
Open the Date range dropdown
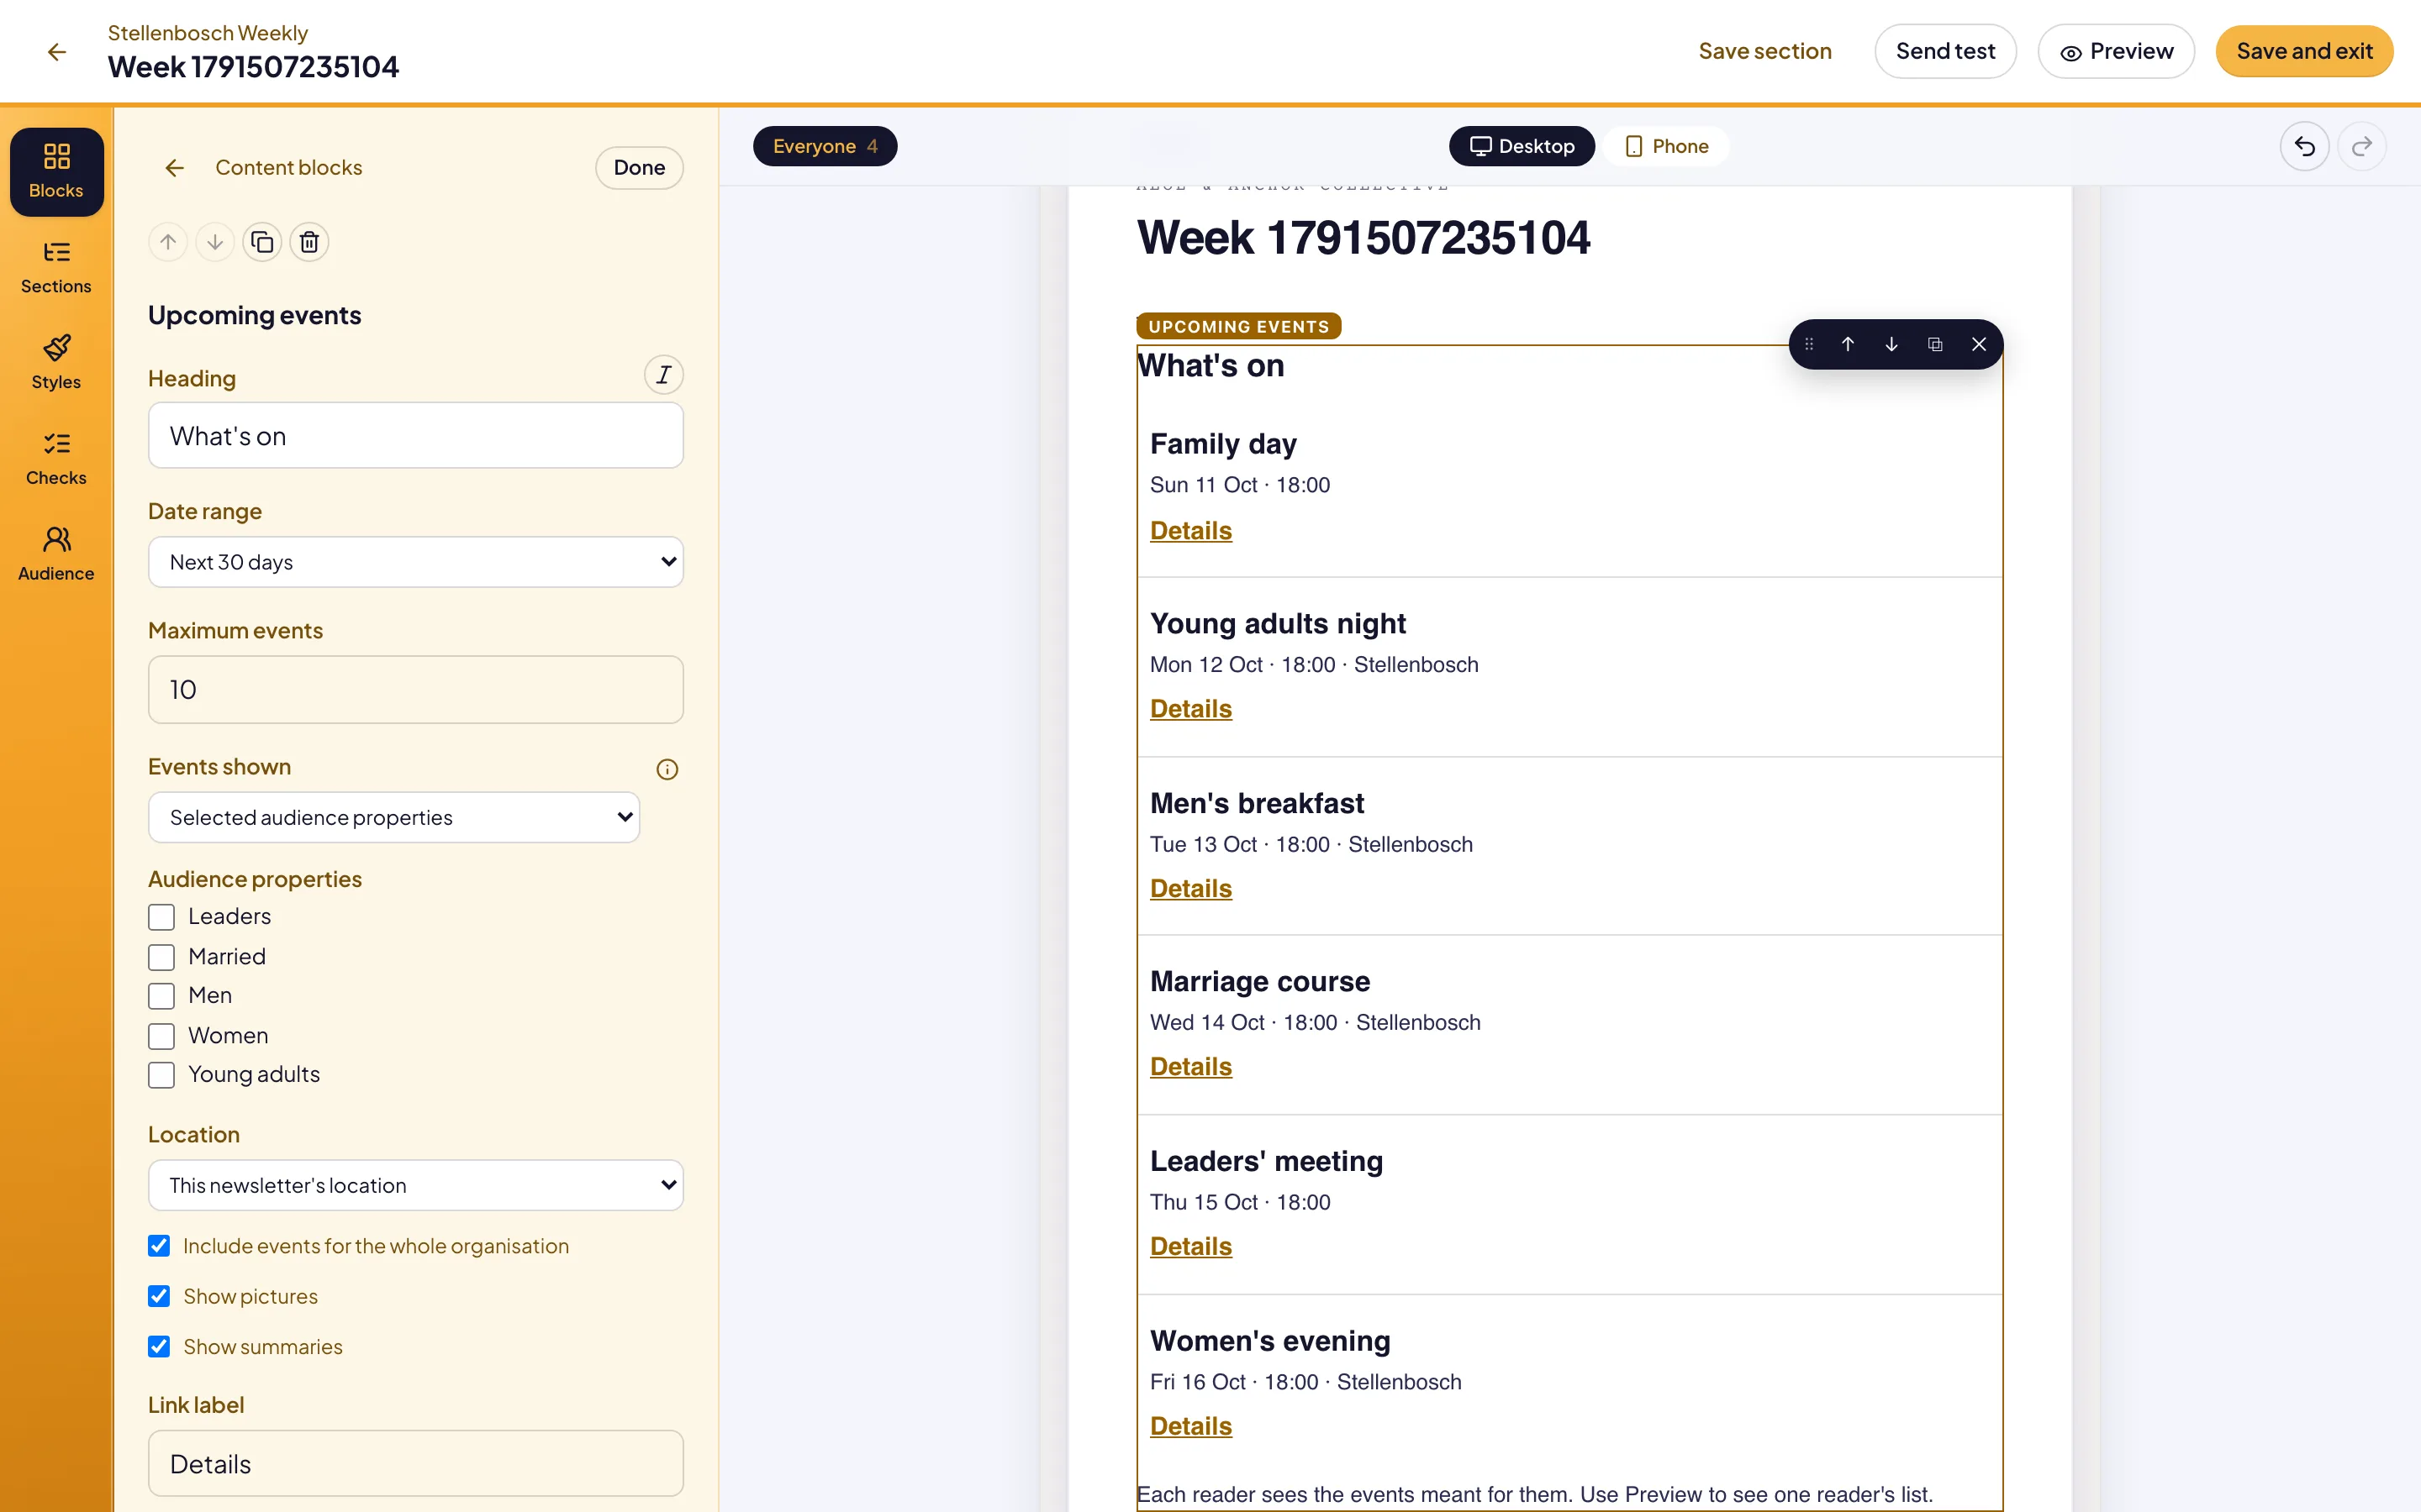(x=415, y=562)
